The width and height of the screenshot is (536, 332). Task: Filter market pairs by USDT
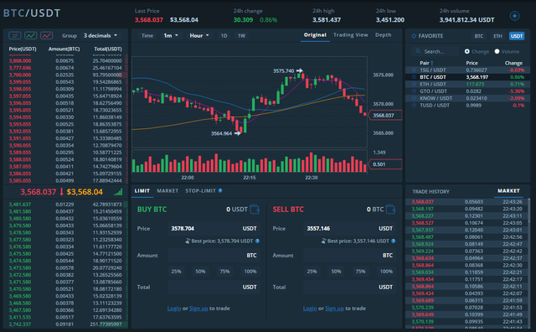517,36
